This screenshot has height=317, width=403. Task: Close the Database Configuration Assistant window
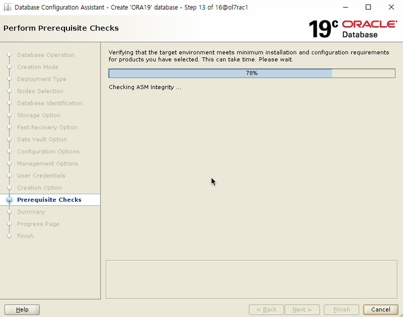point(391,7)
